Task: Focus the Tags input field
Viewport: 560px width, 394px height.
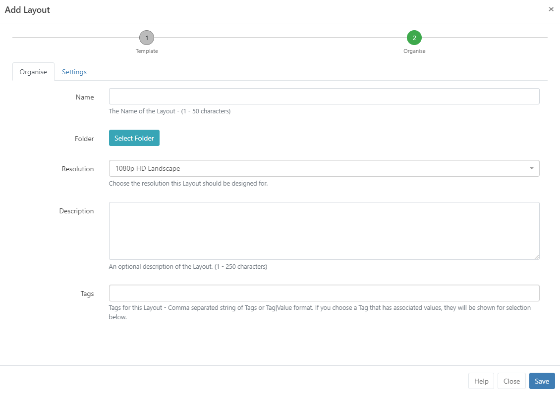Action: [x=324, y=293]
